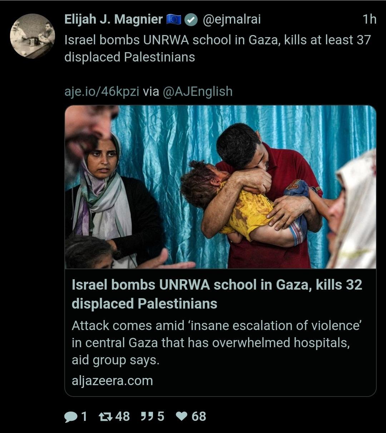Click the Elijah J. Magnier display name

(x=114, y=20)
